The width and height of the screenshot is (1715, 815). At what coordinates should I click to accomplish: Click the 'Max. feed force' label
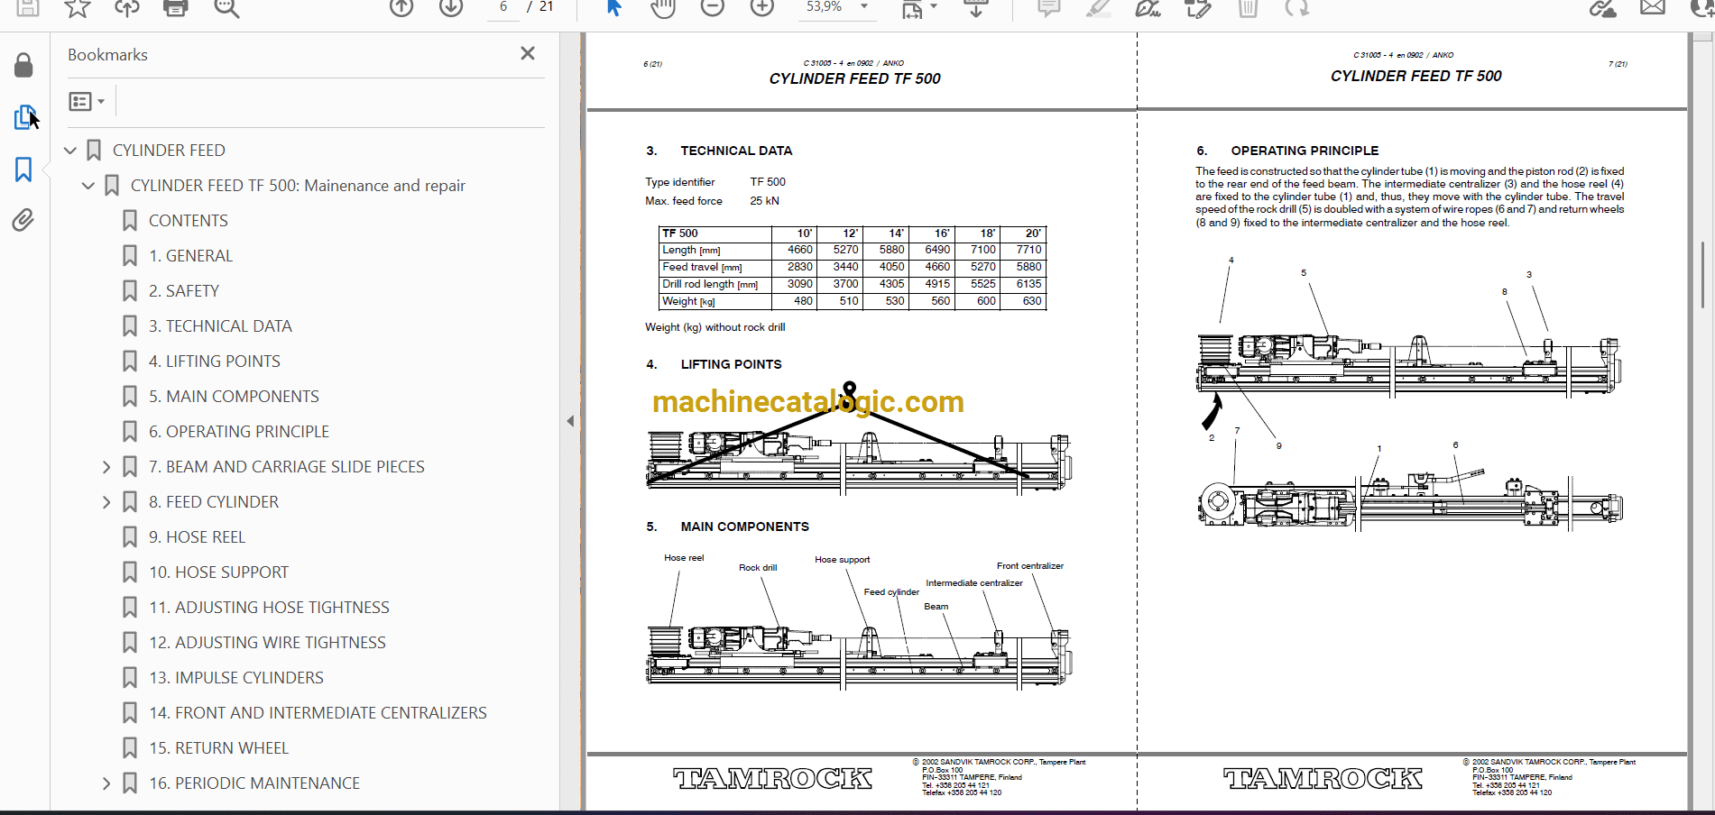pyautogui.click(x=684, y=201)
